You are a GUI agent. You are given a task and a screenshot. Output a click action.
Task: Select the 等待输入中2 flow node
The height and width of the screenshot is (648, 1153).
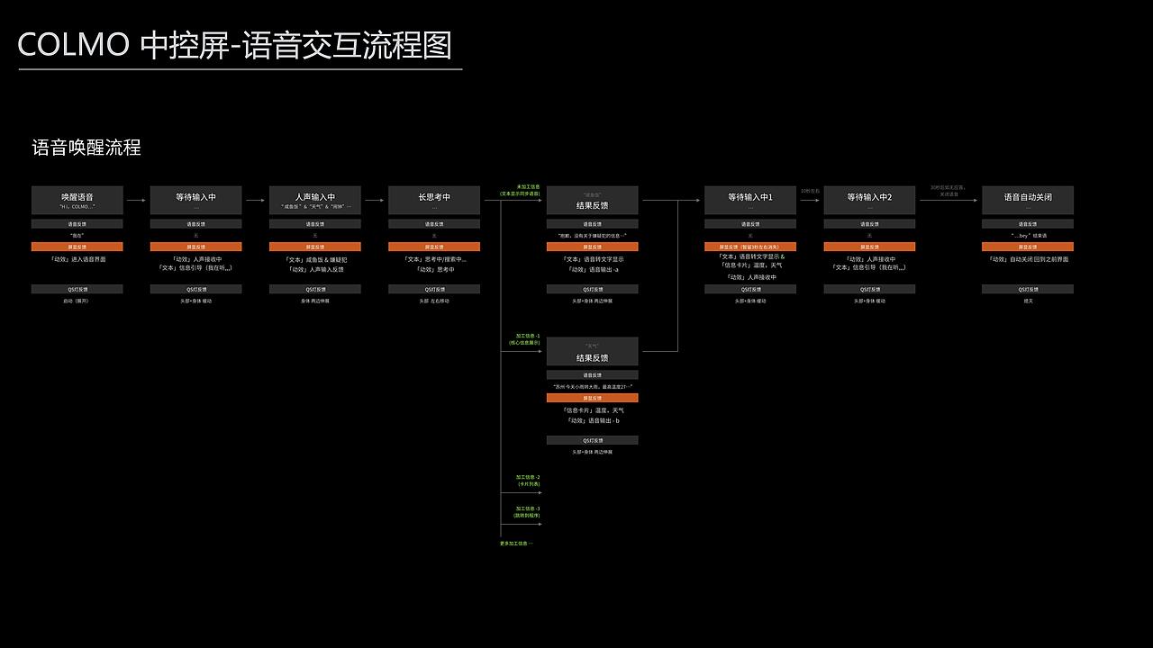pos(869,200)
